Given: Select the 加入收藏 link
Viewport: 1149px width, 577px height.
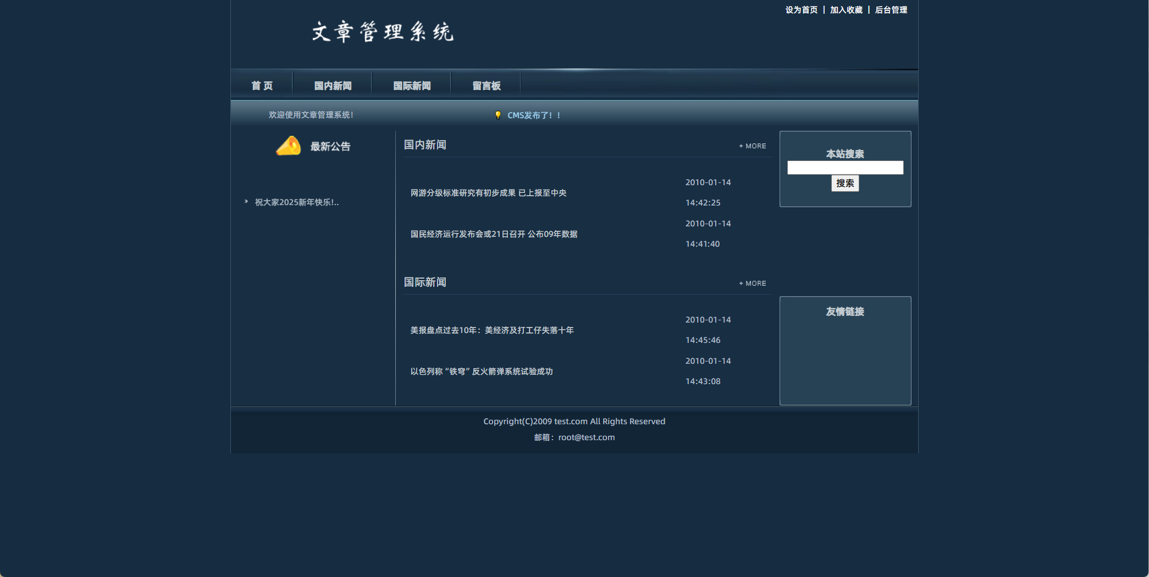Looking at the screenshot, I should [x=846, y=10].
